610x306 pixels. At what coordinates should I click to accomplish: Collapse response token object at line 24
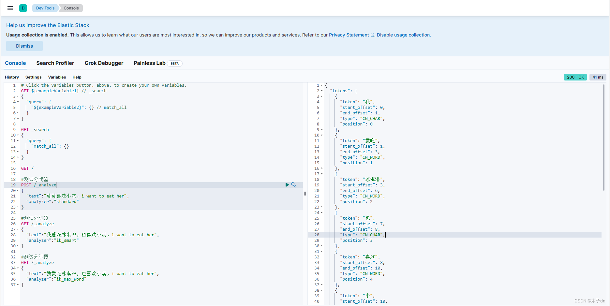(x=321, y=213)
